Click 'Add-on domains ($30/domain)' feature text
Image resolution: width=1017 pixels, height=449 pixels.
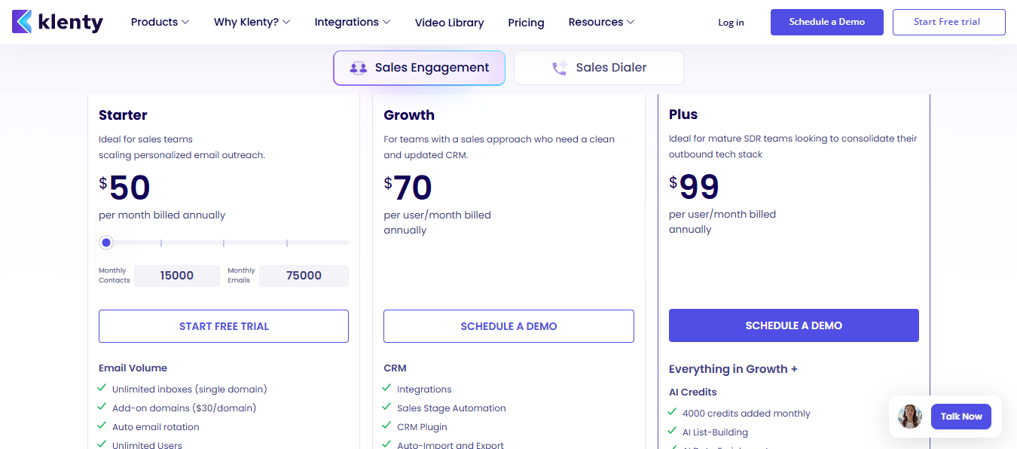point(184,408)
